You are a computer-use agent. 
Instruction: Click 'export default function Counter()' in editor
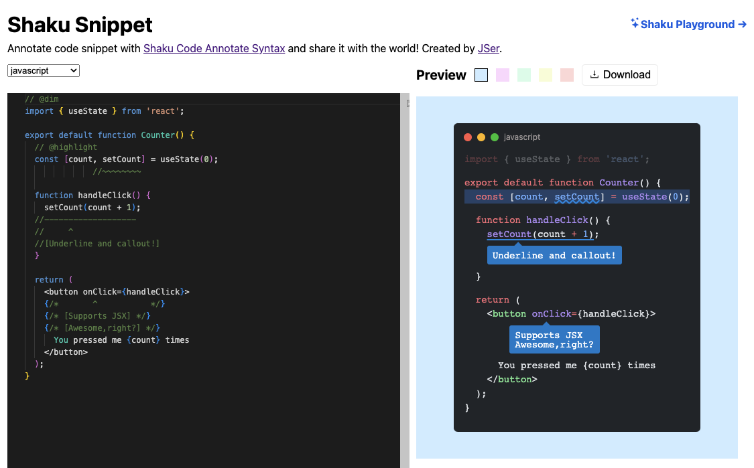click(x=110, y=135)
